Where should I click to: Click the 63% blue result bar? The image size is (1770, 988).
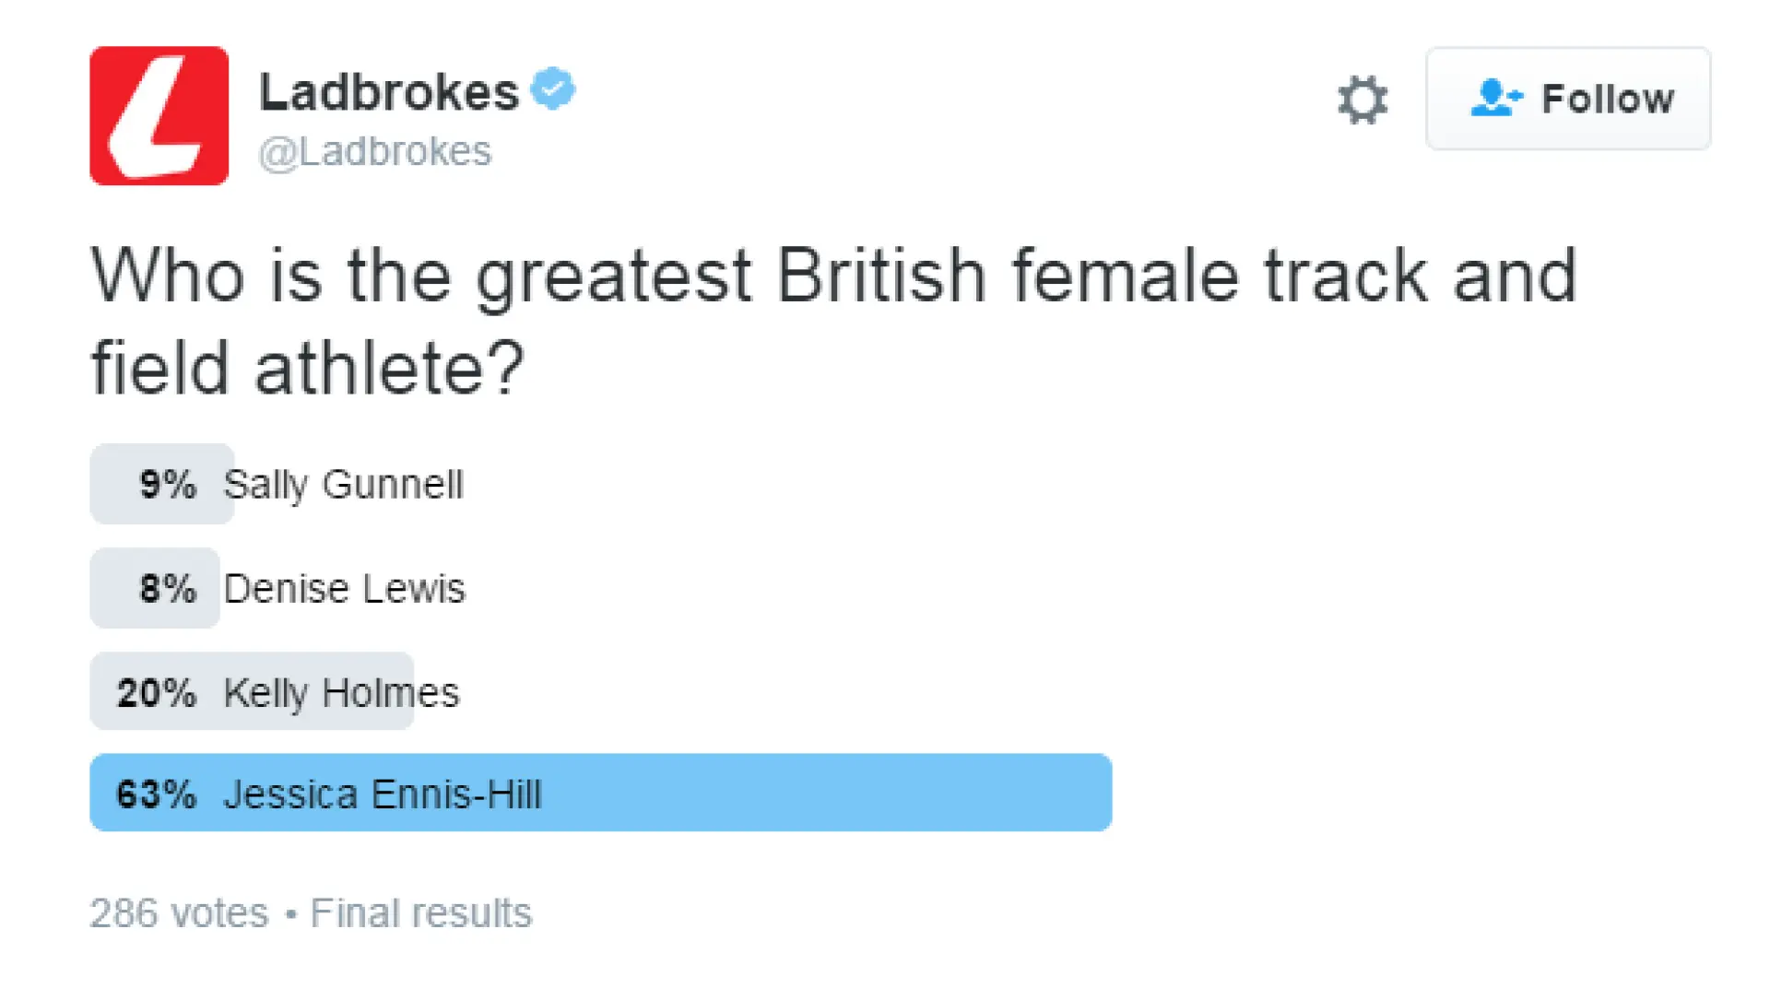[601, 793]
